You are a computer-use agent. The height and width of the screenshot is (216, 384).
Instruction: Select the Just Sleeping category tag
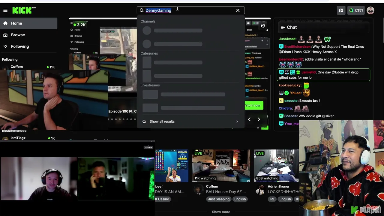(x=219, y=199)
